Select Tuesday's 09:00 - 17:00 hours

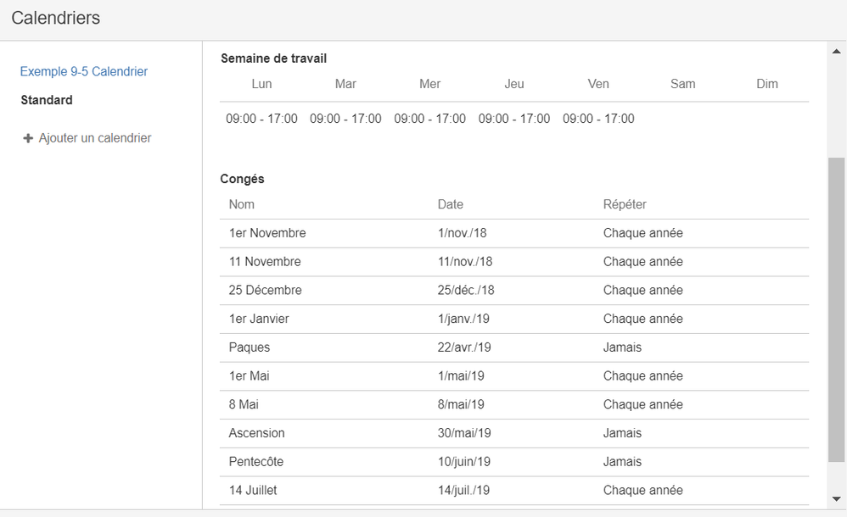(345, 119)
